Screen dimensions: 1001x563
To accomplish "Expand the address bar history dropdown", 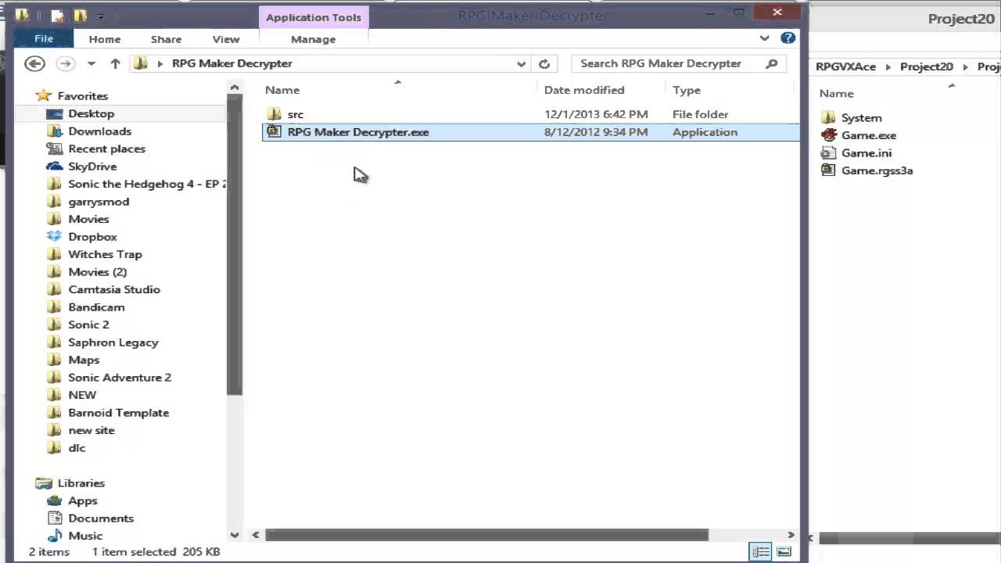I will coord(521,64).
